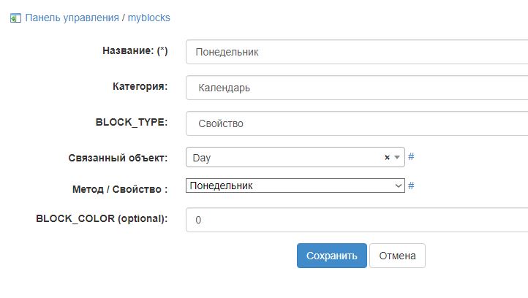
Task: Open the Панель управления breadcrumb link
Action: click(x=72, y=18)
